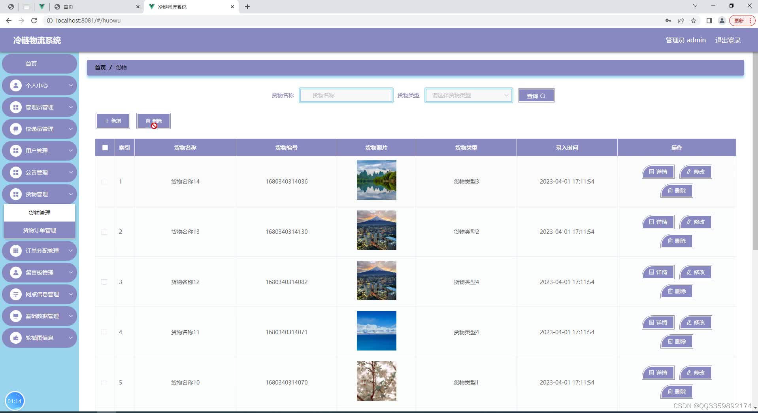Click 退出登录 to log out

coord(728,40)
